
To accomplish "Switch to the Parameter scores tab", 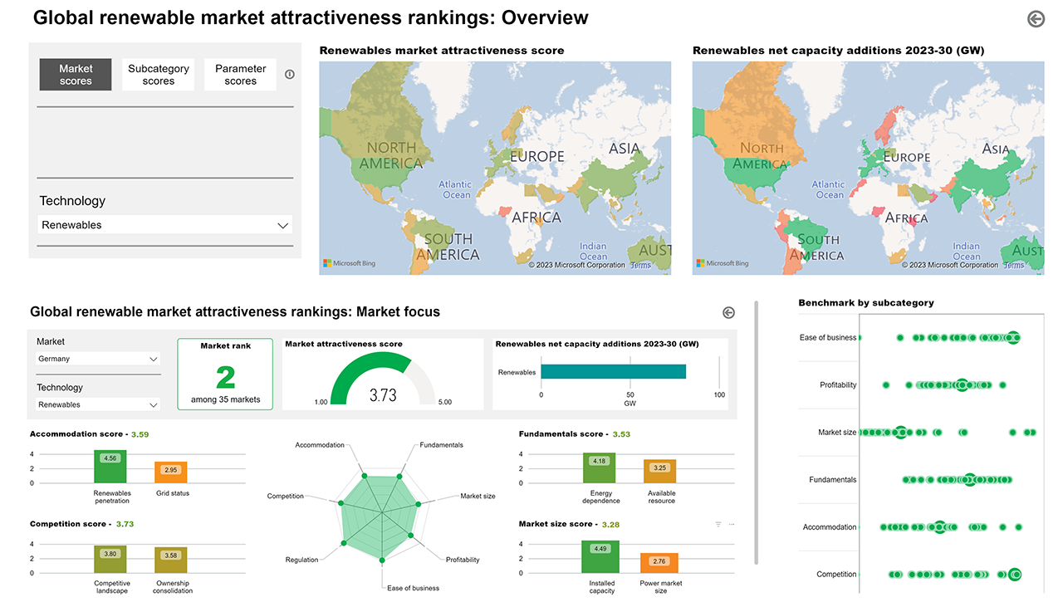I will (240, 74).
